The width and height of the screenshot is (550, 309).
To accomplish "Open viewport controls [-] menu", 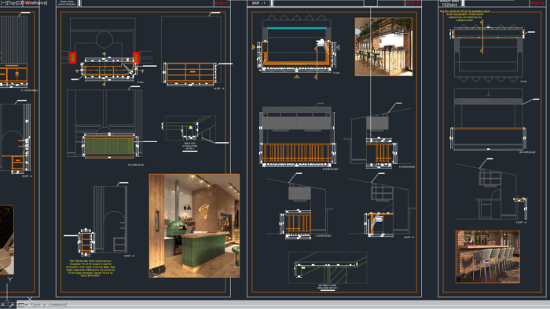I will pos(2,3).
